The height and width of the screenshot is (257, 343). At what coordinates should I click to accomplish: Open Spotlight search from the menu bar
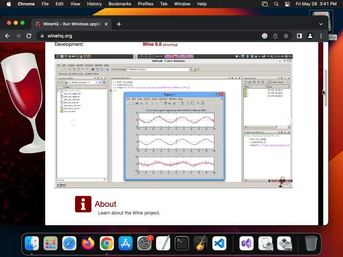(x=276, y=4)
